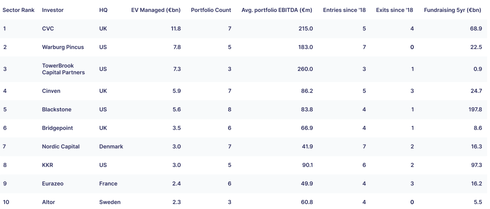Viewport: 490px width, 209px height.
Task: Click the Avg. portfolio EBITDA (€m) header
Action: 277,10
